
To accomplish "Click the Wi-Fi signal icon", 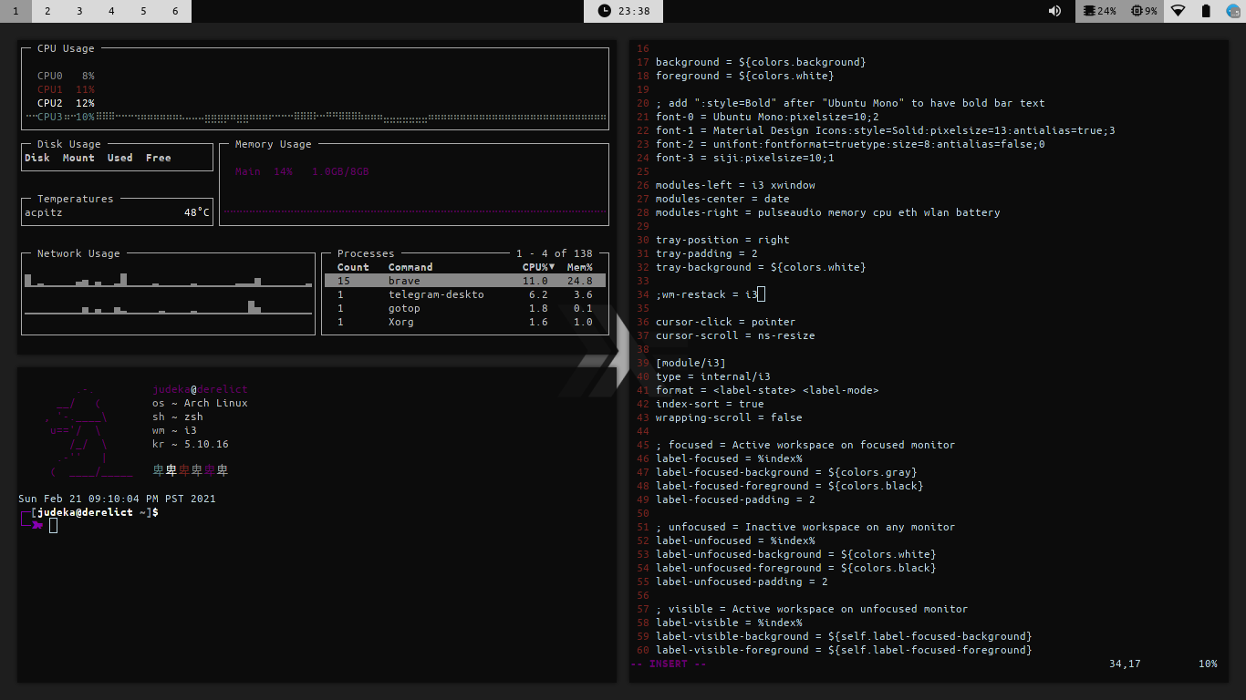I will coord(1179,11).
